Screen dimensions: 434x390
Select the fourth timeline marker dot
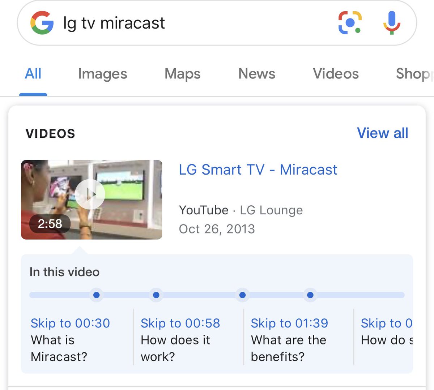coord(310,295)
